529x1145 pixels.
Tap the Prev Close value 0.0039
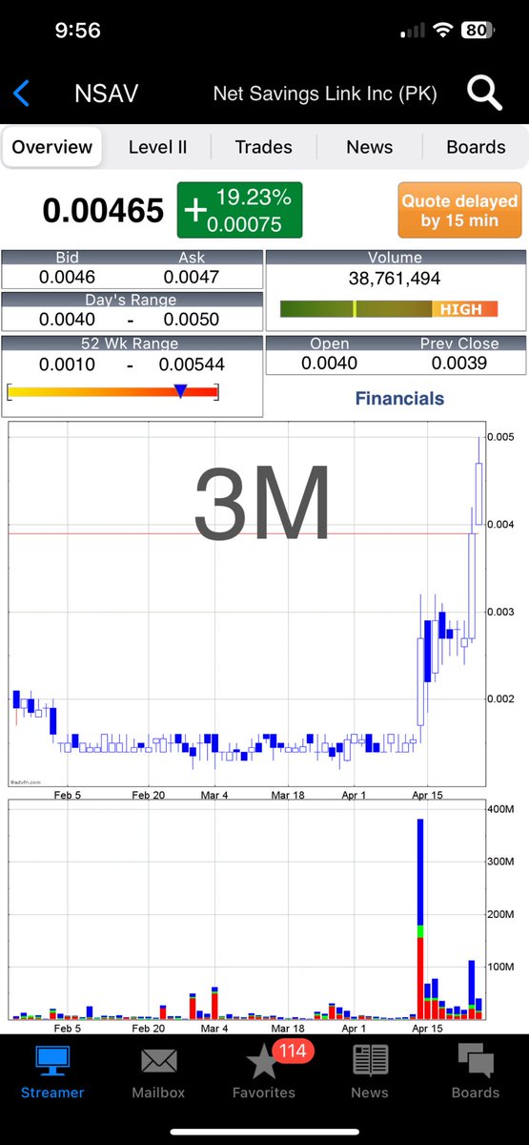[x=459, y=363]
